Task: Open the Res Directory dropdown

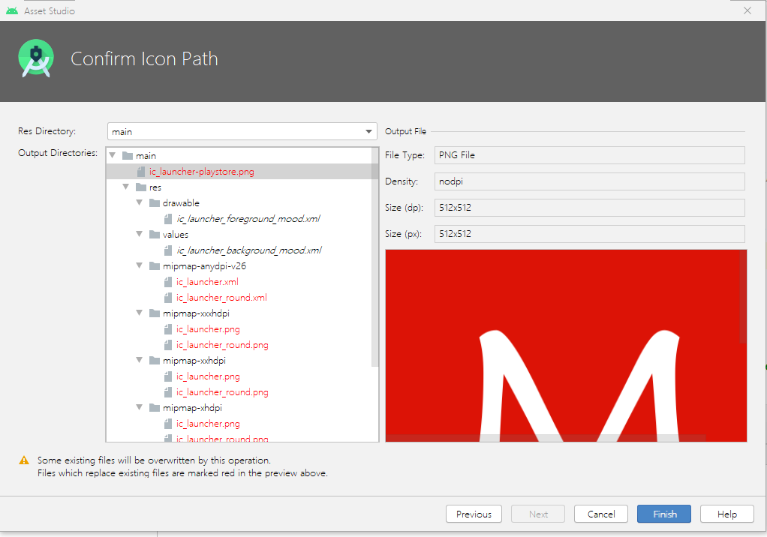Action: click(x=368, y=132)
